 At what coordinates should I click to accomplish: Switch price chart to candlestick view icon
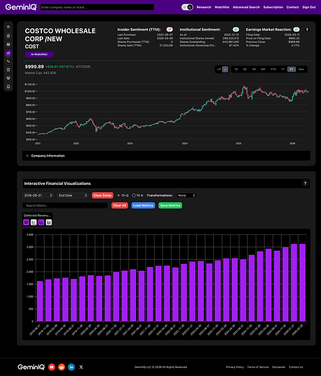(225, 70)
